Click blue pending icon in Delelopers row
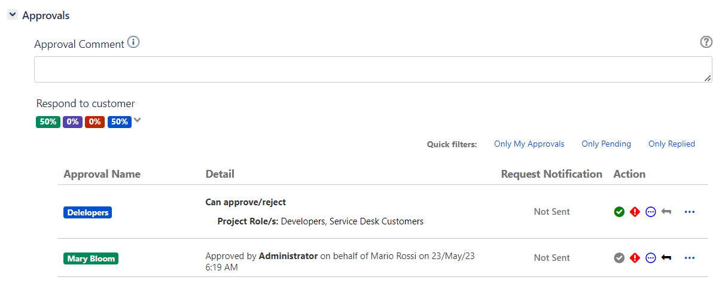The width and height of the screenshot is (713, 286). [x=651, y=212]
